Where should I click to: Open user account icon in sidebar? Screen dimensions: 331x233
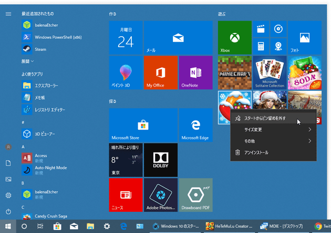click(x=8, y=147)
